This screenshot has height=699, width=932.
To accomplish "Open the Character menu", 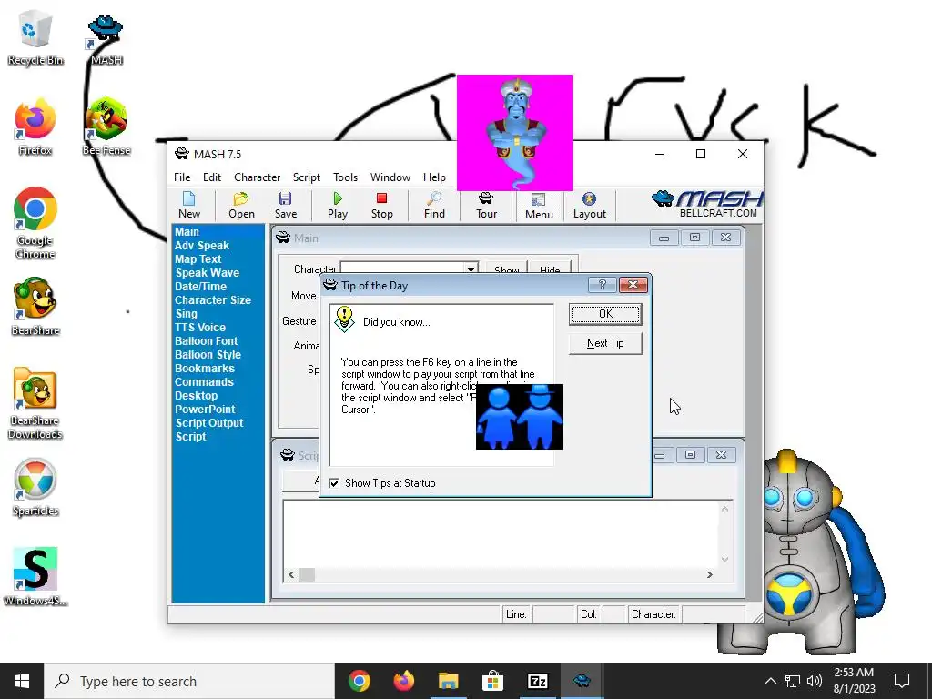I will coord(257,177).
